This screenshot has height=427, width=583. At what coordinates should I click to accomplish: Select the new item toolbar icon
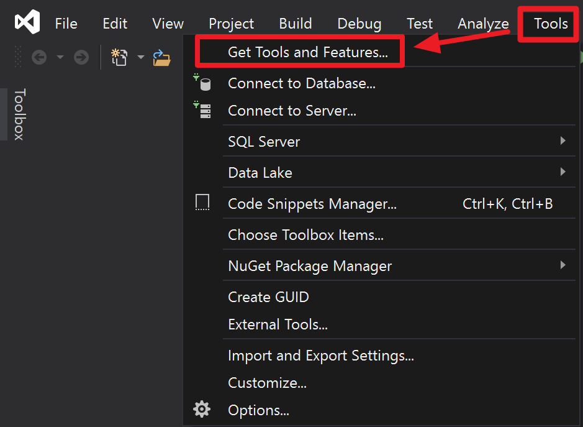click(x=119, y=57)
